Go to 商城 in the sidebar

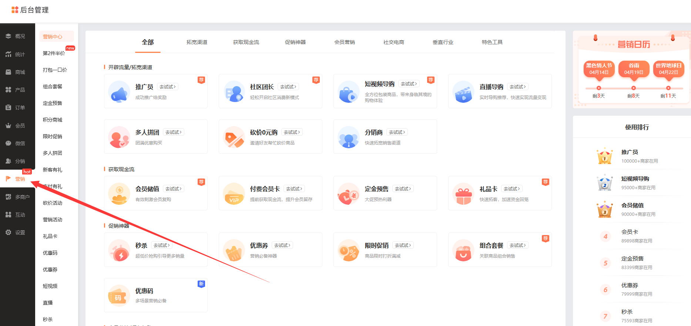tap(15, 72)
